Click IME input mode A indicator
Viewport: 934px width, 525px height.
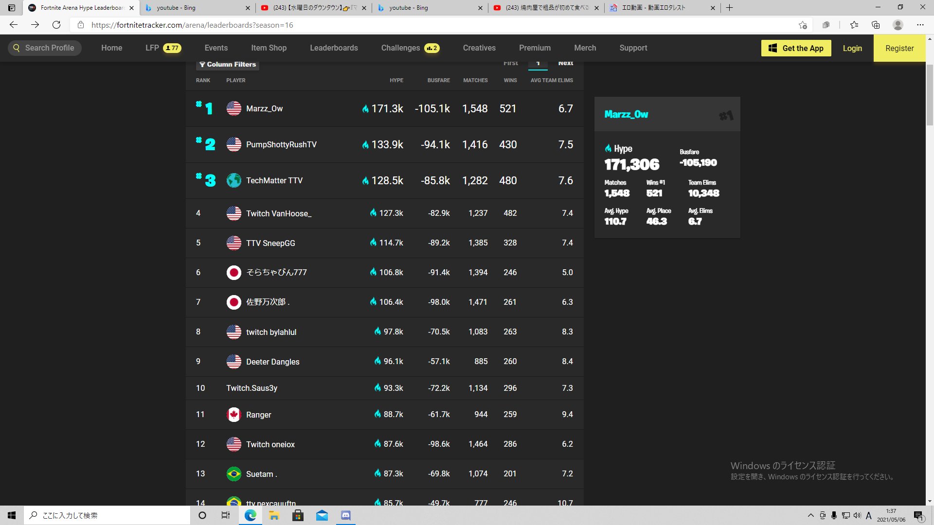point(869,515)
